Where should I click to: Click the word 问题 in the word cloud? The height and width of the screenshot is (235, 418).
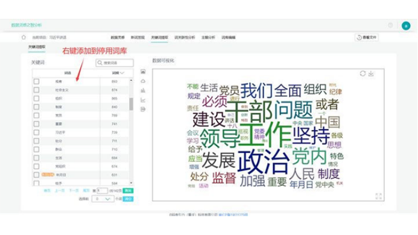pos(293,110)
